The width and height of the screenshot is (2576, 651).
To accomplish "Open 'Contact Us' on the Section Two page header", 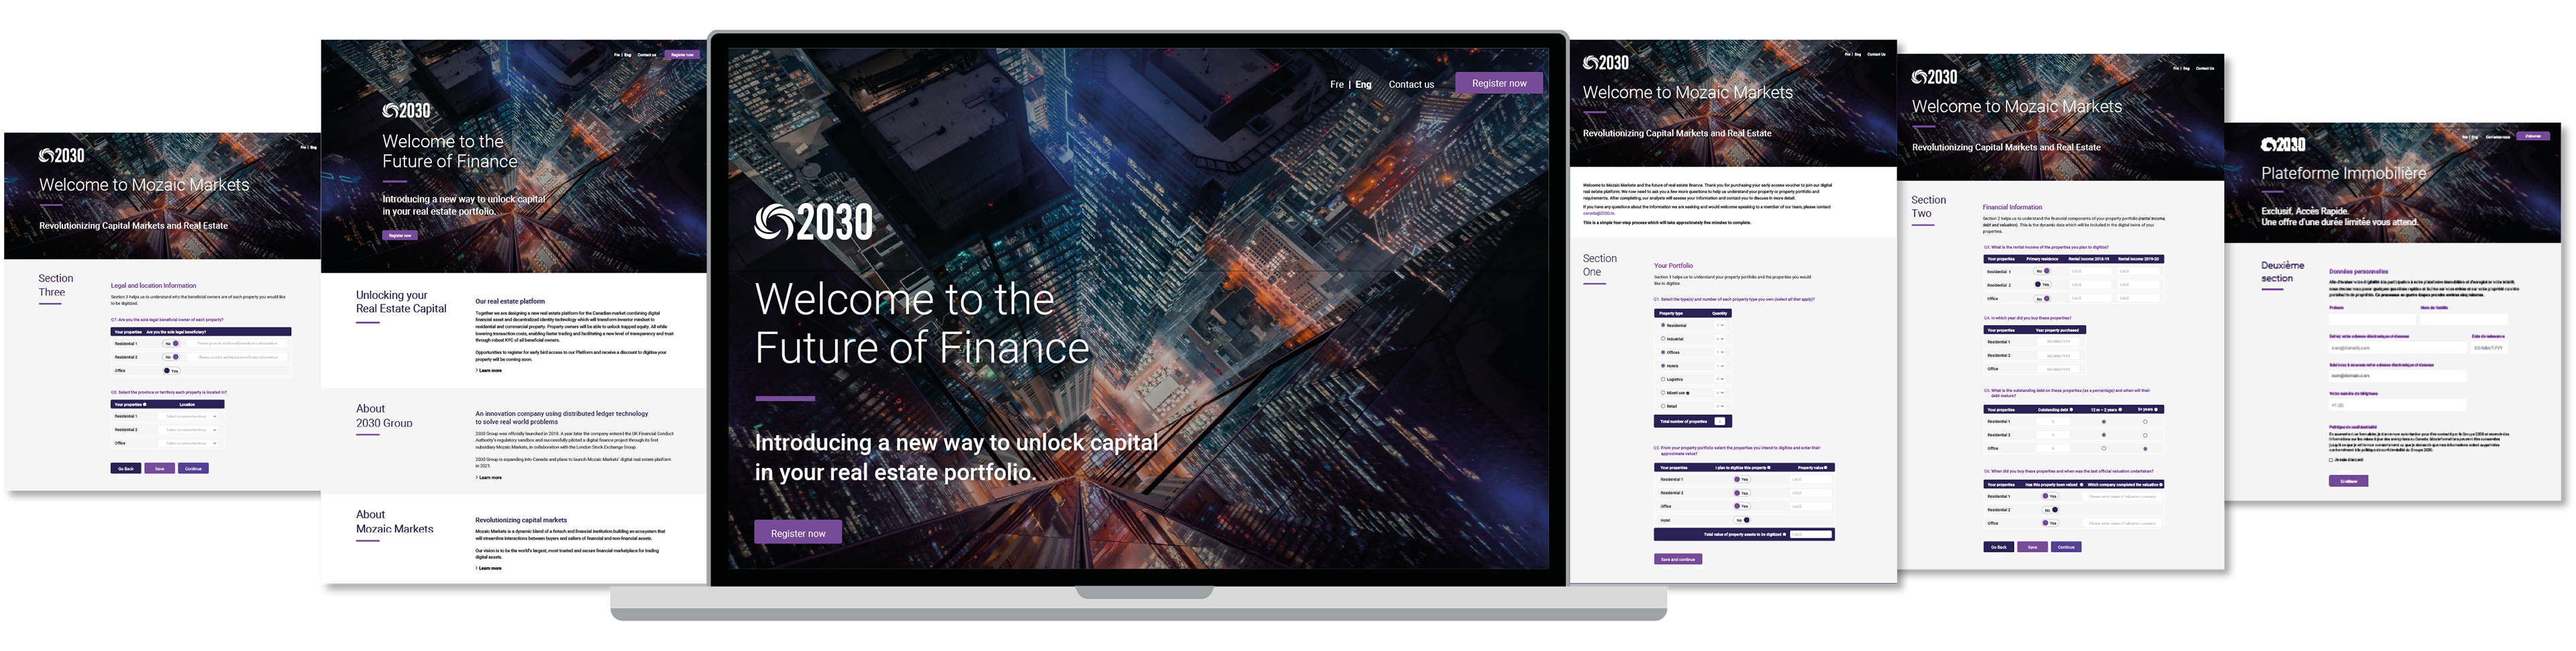I will click(2205, 68).
